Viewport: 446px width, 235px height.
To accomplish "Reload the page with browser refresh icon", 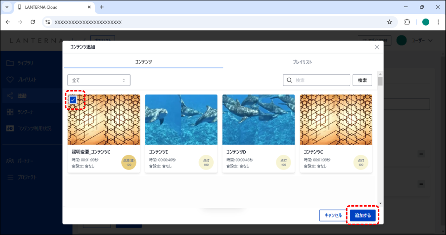I will click(33, 22).
